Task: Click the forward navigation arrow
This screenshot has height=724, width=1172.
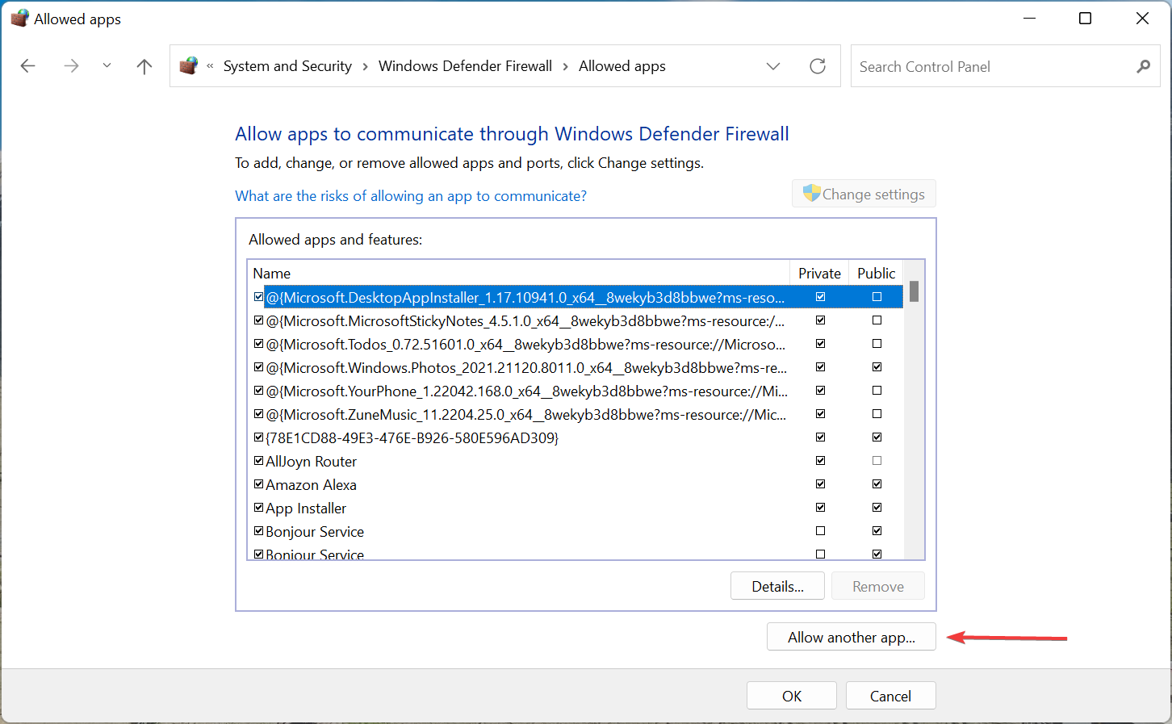Action: (x=71, y=66)
